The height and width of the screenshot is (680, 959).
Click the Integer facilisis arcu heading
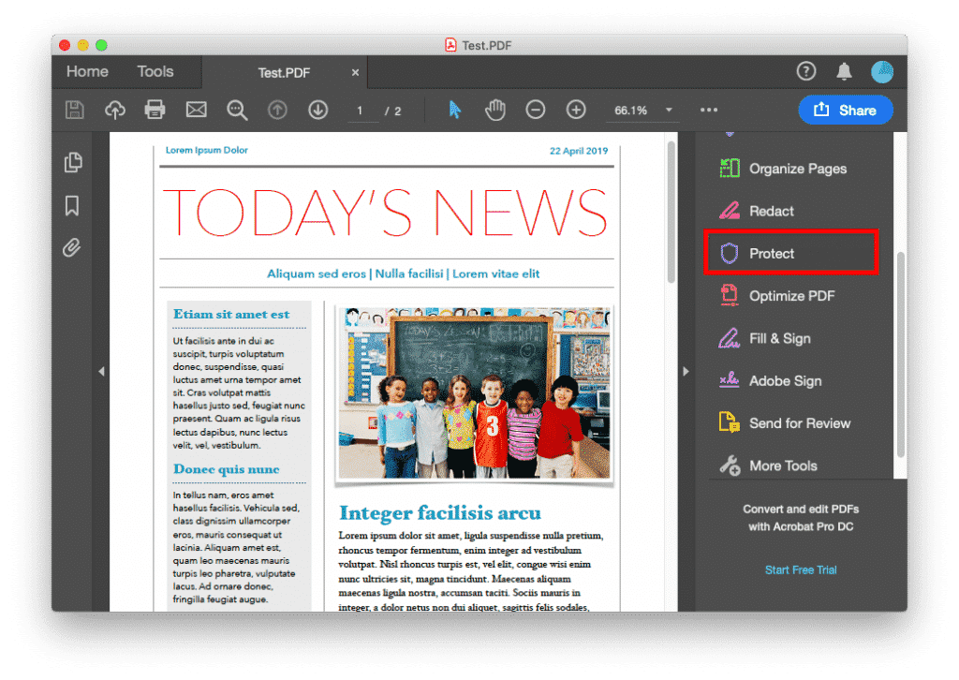click(440, 512)
